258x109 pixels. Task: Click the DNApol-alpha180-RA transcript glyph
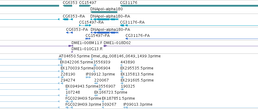point(104,19)
